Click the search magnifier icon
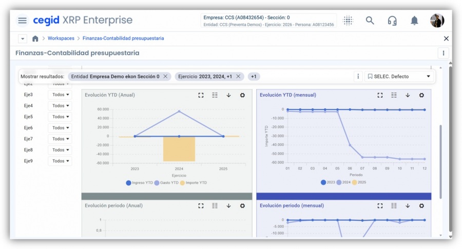Image resolution: width=462 pixels, height=249 pixels. (370, 21)
